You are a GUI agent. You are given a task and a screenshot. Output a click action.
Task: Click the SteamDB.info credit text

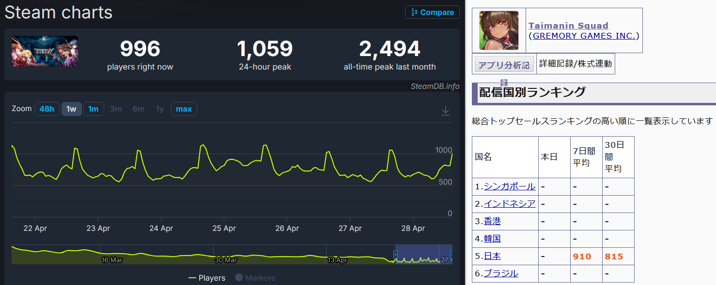tap(435, 86)
